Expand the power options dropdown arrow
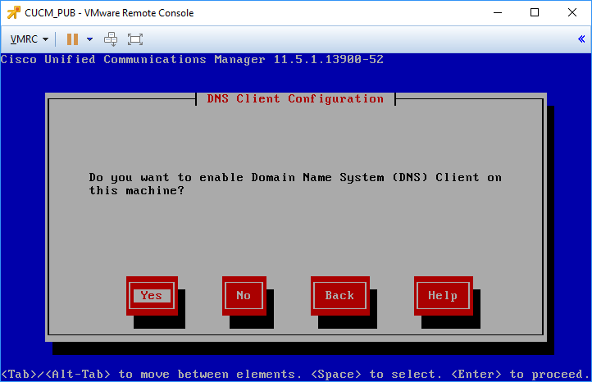 pyautogui.click(x=89, y=39)
